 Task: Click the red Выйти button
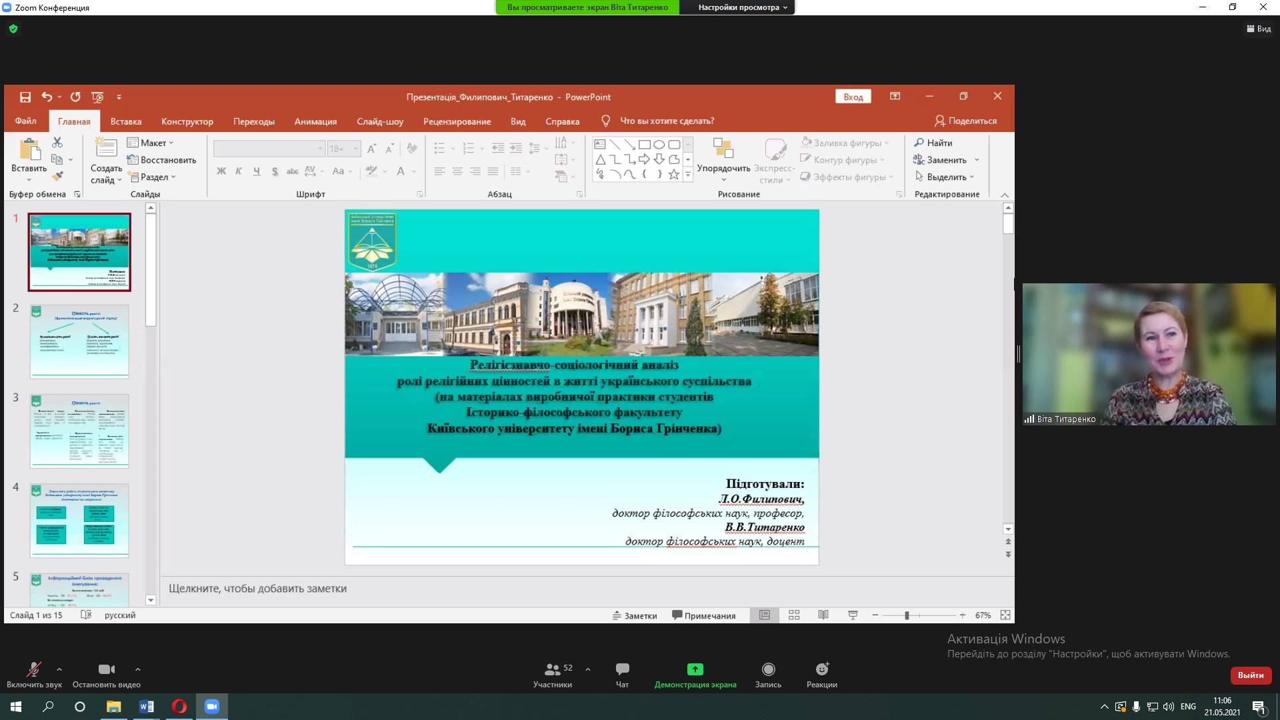coord(1250,675)
